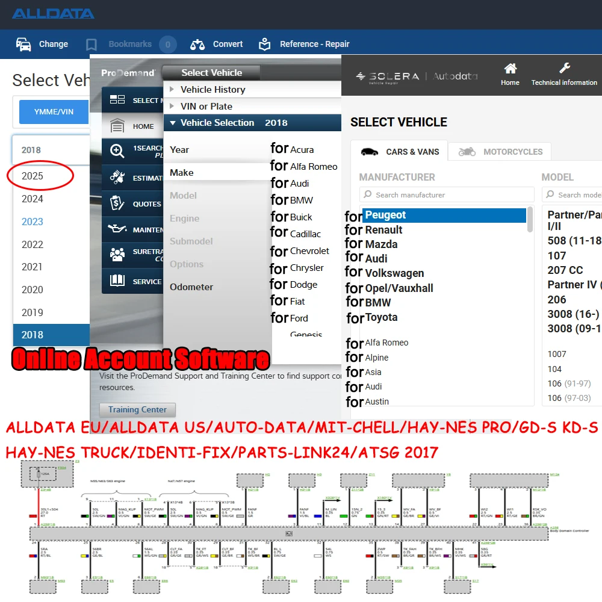The height and width of the screenshot is (602, 602).
Task: Select year 2024 in ALLDATA list
Action: (33, 199)
